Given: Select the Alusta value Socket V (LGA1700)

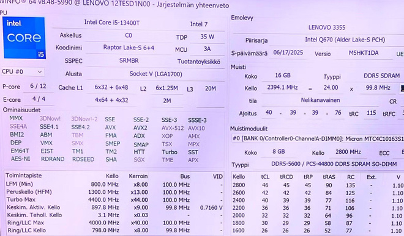Looking at the screenshot, I should pyautogui.click(x=155, y=74).
